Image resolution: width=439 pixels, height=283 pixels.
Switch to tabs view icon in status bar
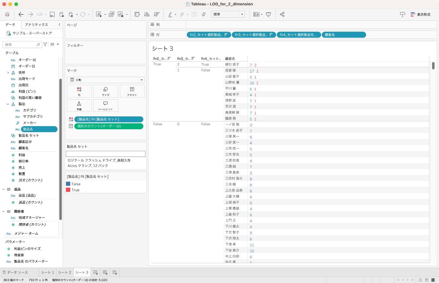(x=433, y=280)
